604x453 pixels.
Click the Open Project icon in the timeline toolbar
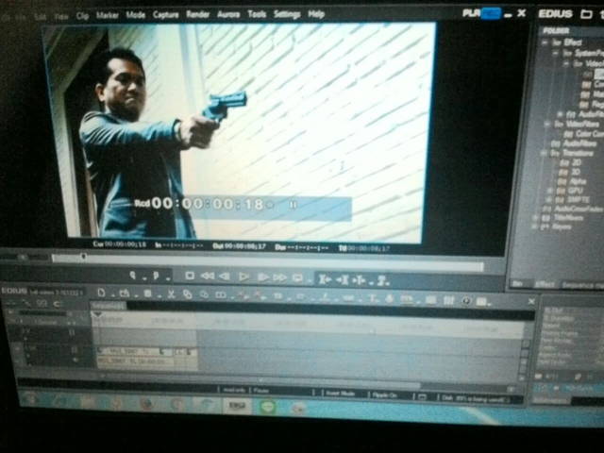tap(124, 294)
